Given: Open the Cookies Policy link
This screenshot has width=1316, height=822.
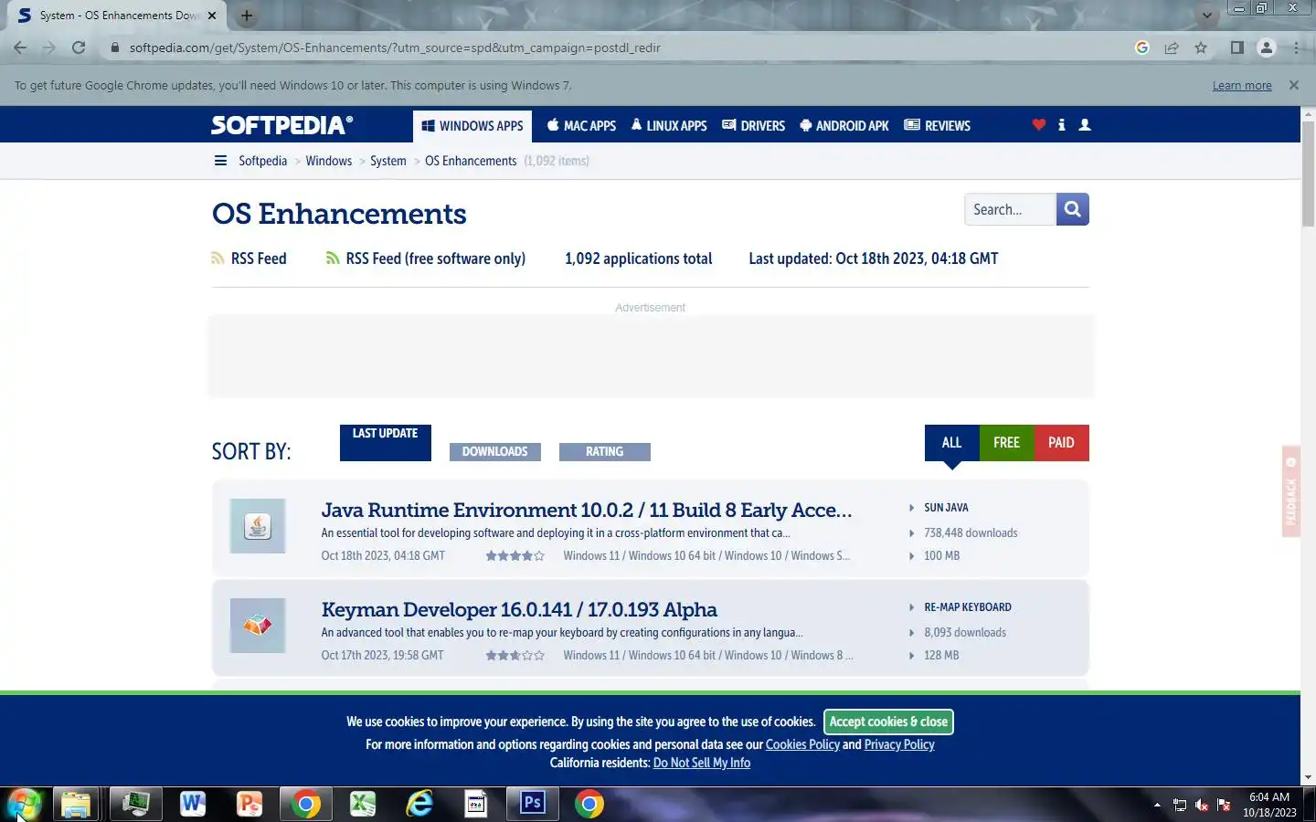Looking at the screenshot, I should tap(802, 744).
